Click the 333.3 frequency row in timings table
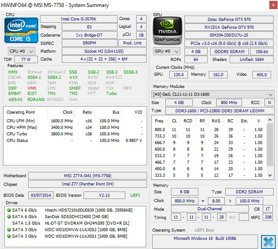278x249 pixels. 209,175
